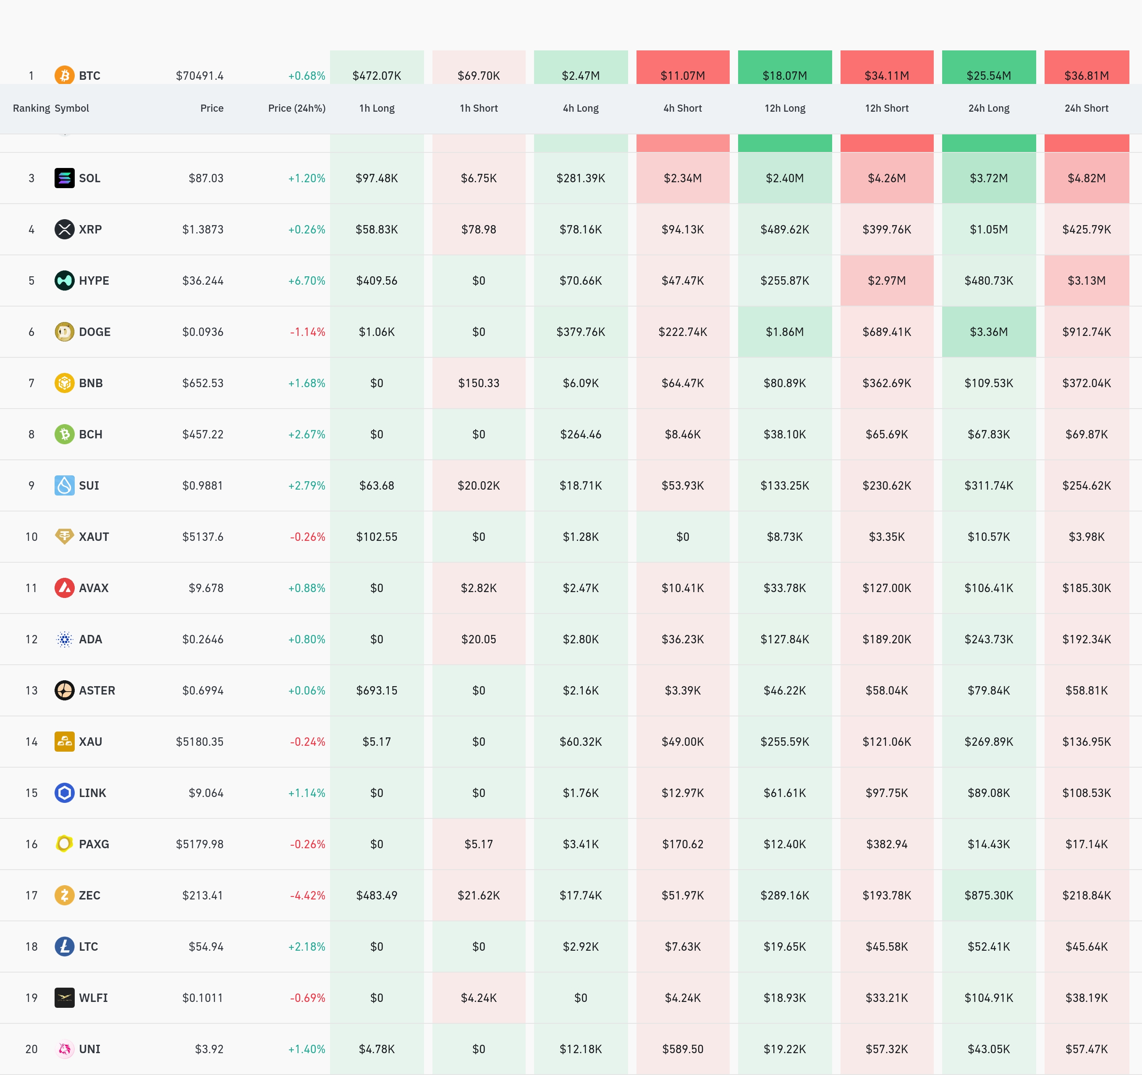Click the Solana SOL logo icon
This screenshot has height=1075, width=1142.
64,178
